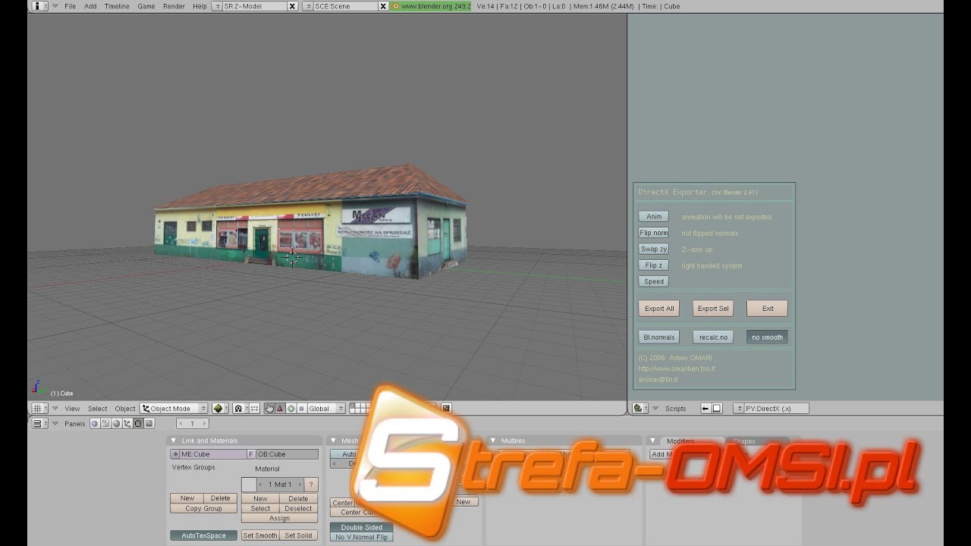The height and width of the screenshot is (546, 971).
Task: Toggle the AutoTexSpace button
Action: (x=203, y=535)
